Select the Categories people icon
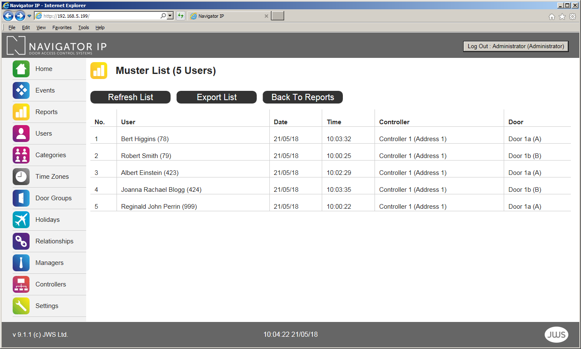The image size is (581, 349). click(x=21, y=155)
